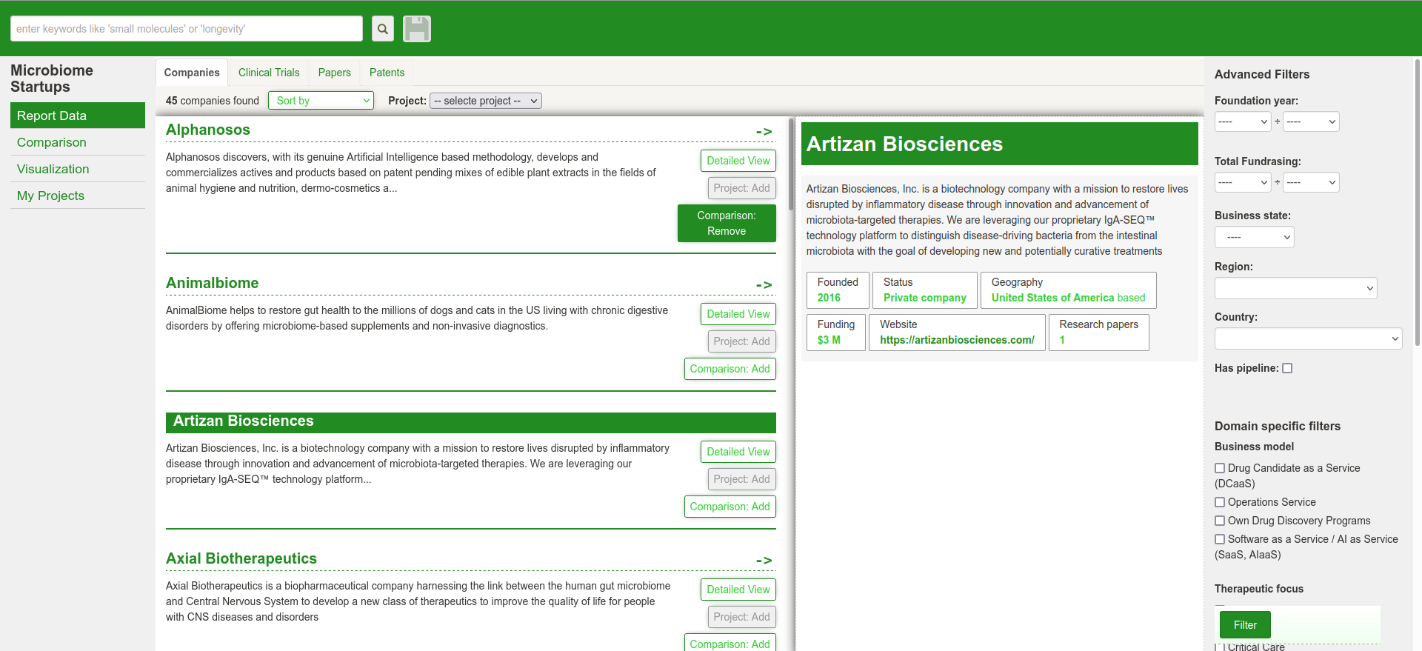Open Comparison in sidebar
1422x651 pixels.
(x=78, y=142)
